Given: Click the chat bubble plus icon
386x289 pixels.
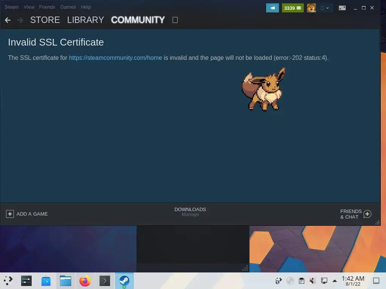Looking at the screenshot, I should click(x=367, y=214).
